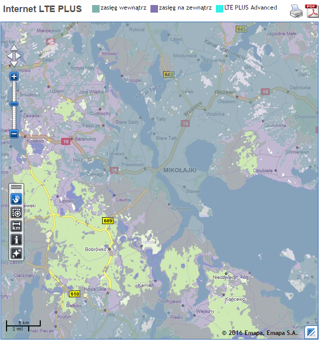Click road 642 marker on the map
This screenshot has height=340, width=319.
tap(169, 75)
